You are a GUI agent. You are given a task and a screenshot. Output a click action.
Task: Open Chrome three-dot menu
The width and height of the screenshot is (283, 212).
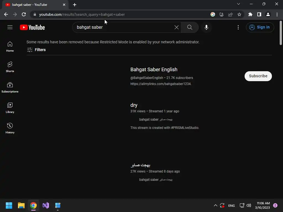point(277,14)
